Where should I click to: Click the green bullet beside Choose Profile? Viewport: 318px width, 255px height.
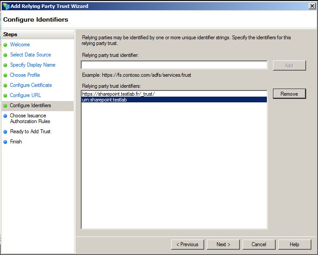point(5,75)
